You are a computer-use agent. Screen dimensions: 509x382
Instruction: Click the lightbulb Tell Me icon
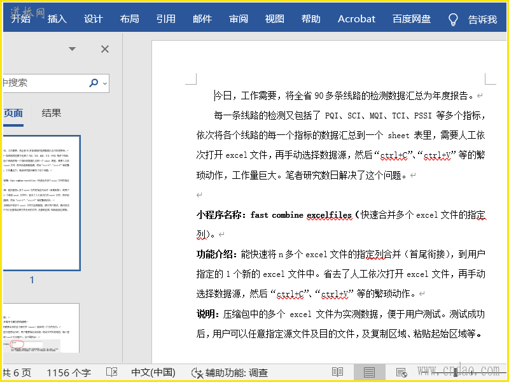tap(453, 19)
